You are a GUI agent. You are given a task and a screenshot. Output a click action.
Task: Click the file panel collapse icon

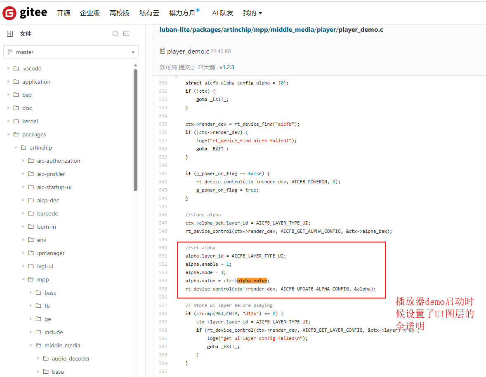point(10,34)
